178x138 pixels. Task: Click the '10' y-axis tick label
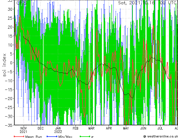click(x=10, y=45)
